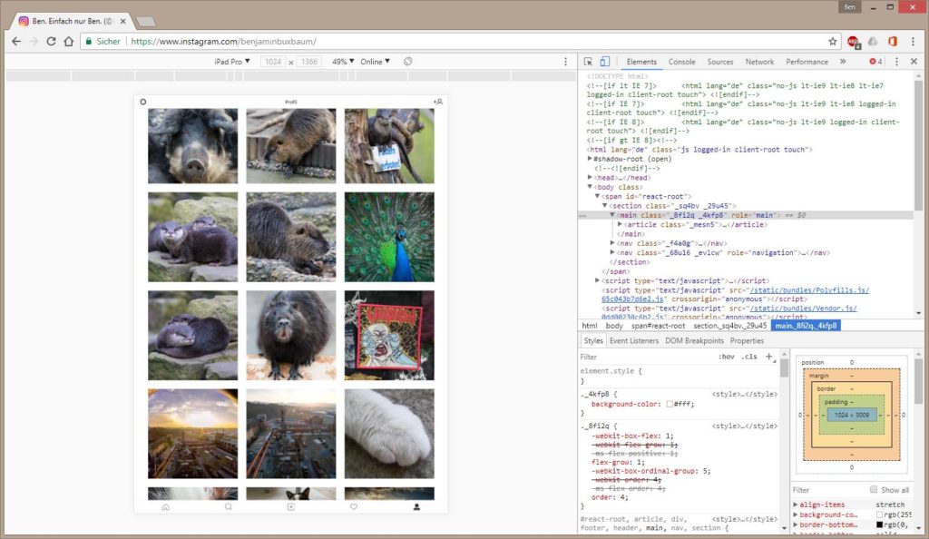Click the red error count indicator
The height and width of the screenshot is (539, 929).
tap(875, 62)
